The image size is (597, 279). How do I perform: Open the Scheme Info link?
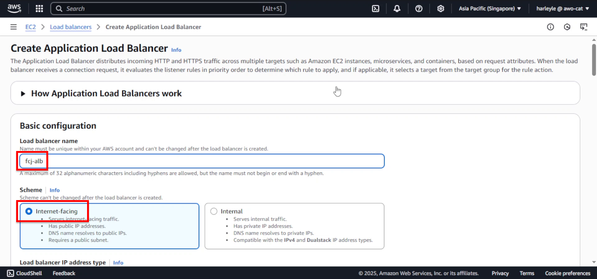coord(54,190)
